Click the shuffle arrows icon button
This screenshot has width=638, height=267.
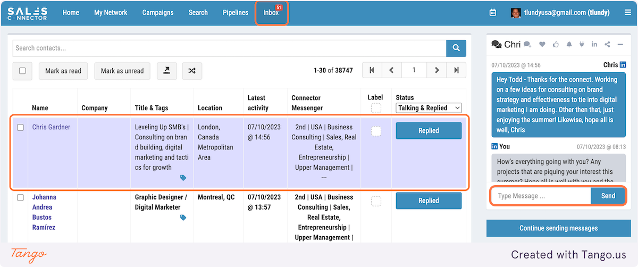click(192, 71)
